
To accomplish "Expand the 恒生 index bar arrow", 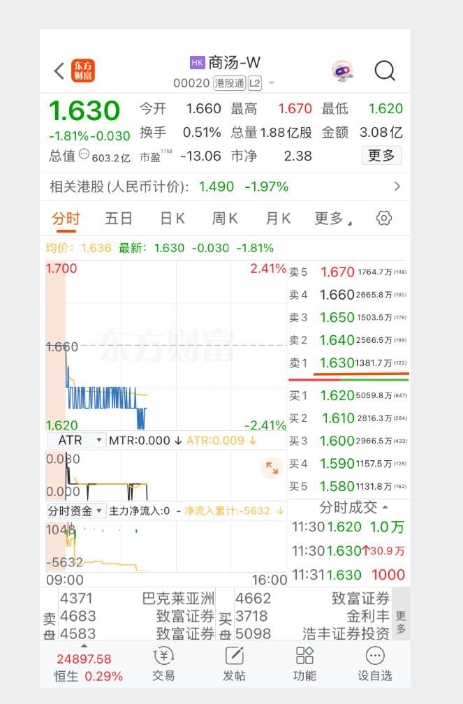I will click(x=84, y=646).
